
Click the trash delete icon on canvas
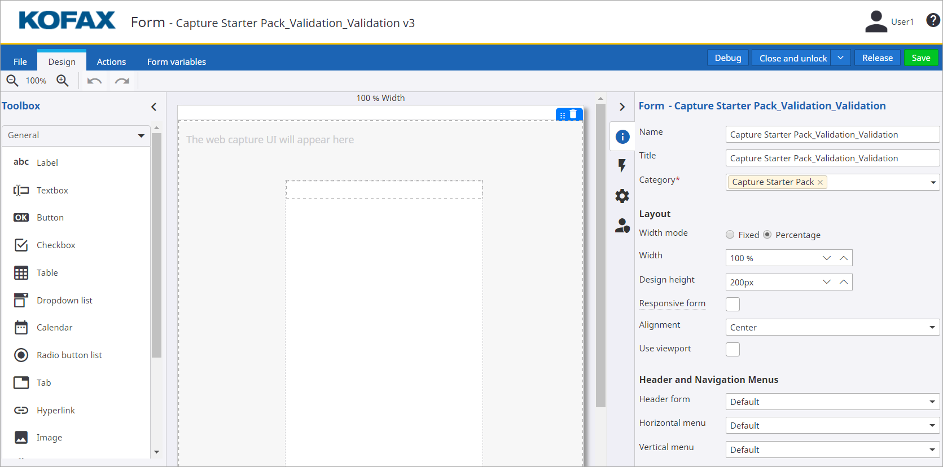tap(573, 114)
